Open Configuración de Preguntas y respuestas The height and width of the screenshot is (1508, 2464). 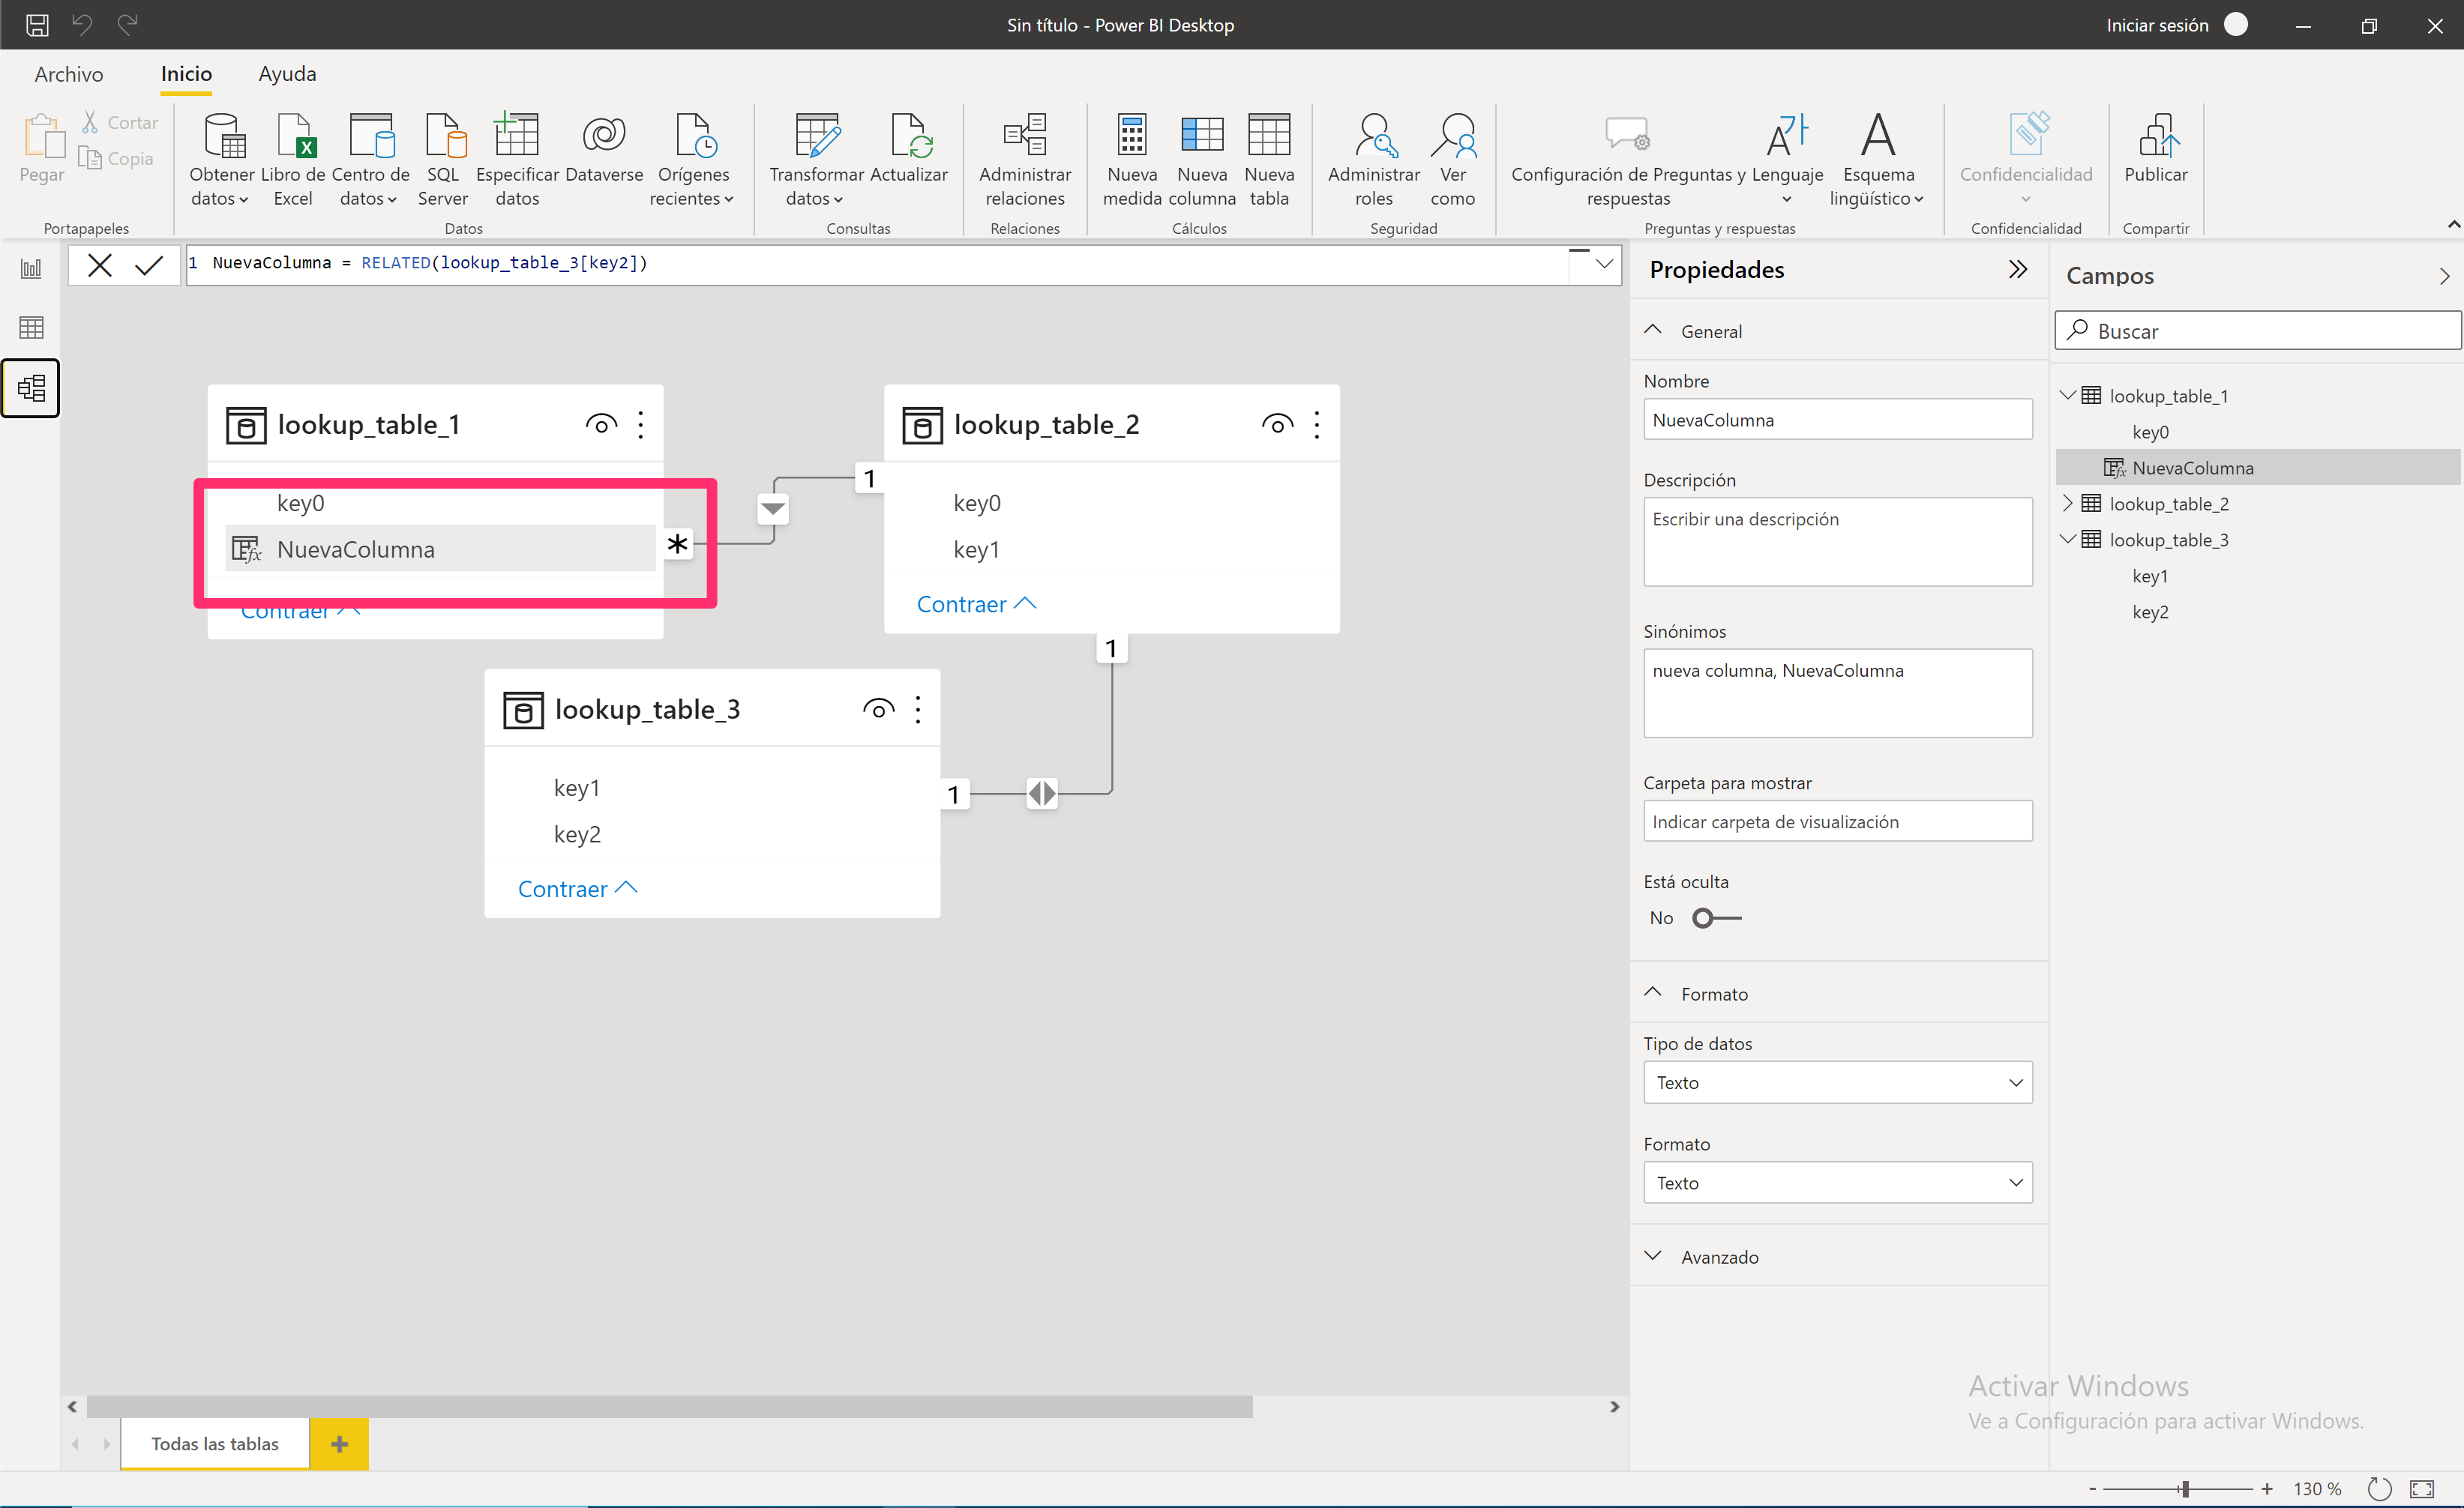click(1628, 160)
